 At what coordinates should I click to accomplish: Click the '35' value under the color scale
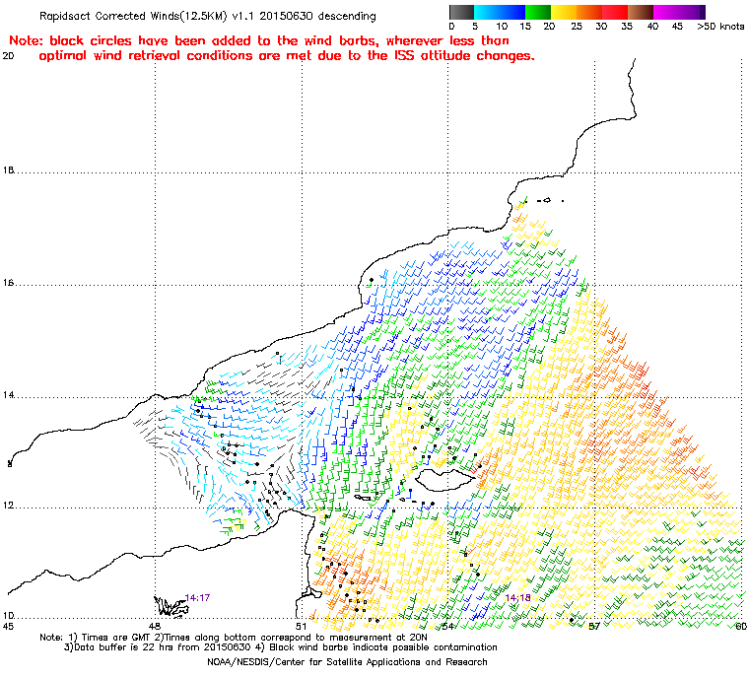tap(627, 27)
